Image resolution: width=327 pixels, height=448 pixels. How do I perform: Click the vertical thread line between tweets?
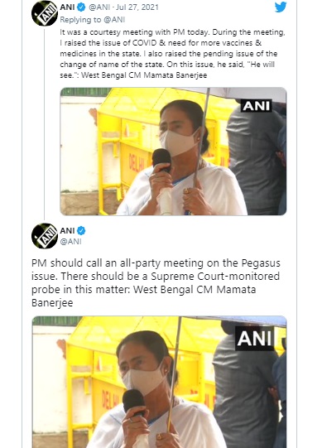(x=44, y=124)
